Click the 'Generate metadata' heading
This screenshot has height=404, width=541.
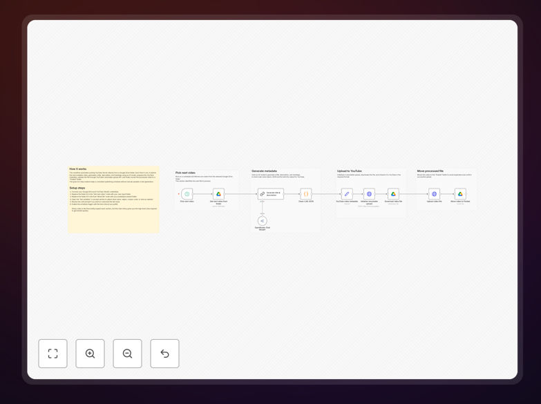[264, 171]
